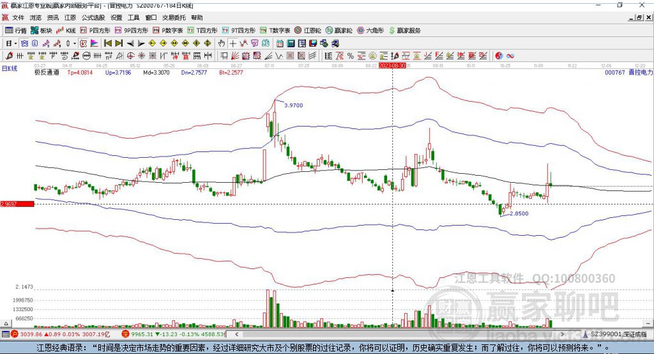This screenshot has width=654, height=354.
Task: Select the zigzag wave line tool
Action: [x=279, y=56]
